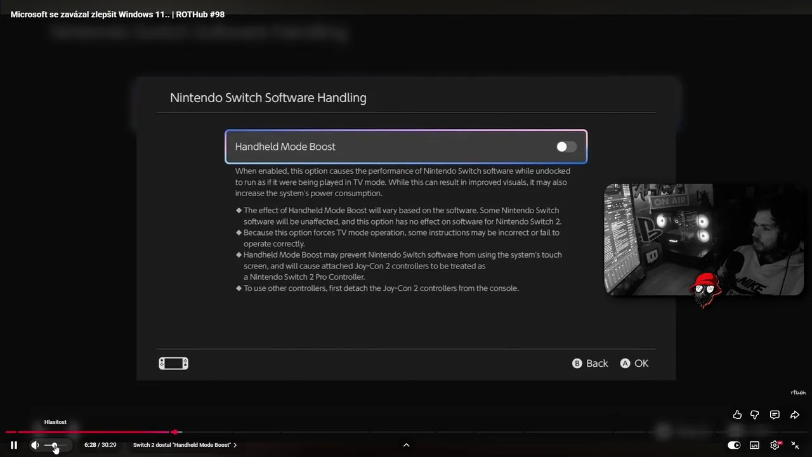
Task: Click the time display 6:28 / 30:29
Action: point(100,445)
